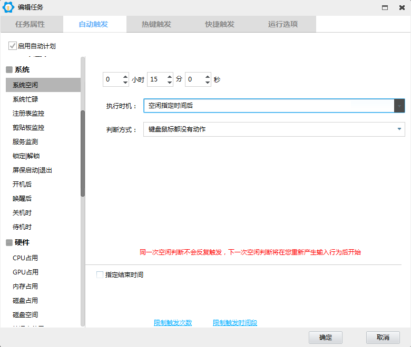
Task: Switch to the 任务属性 tab
Action: tap(31, 24)
